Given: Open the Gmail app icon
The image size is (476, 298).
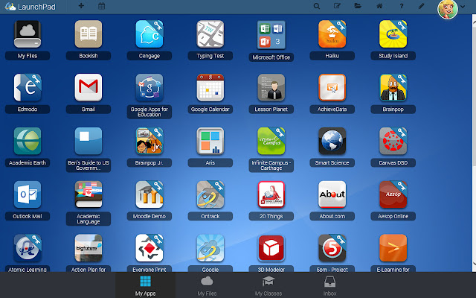Looking at the screenshot, I should pyautogui.click(x=89, y=88).
